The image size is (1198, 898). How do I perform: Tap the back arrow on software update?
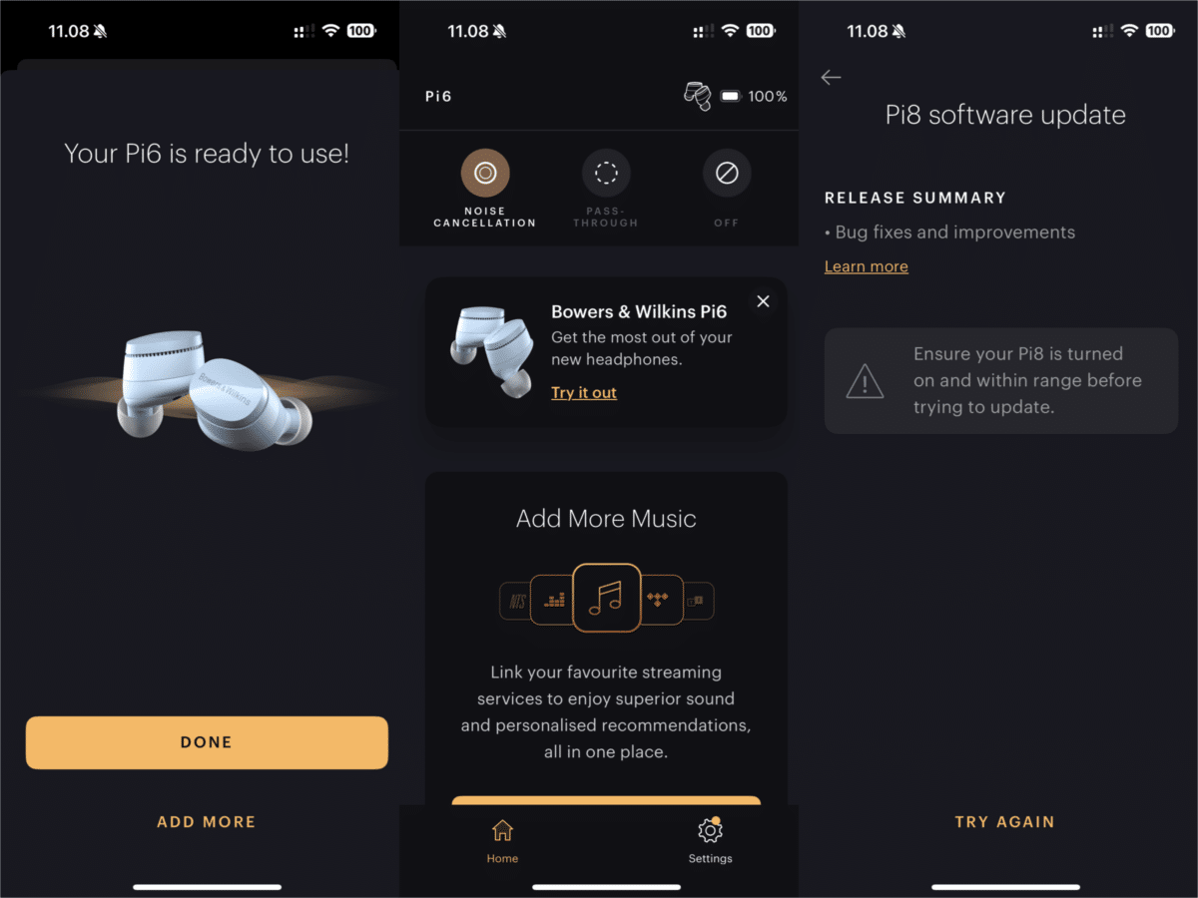[x=831, y=78]
